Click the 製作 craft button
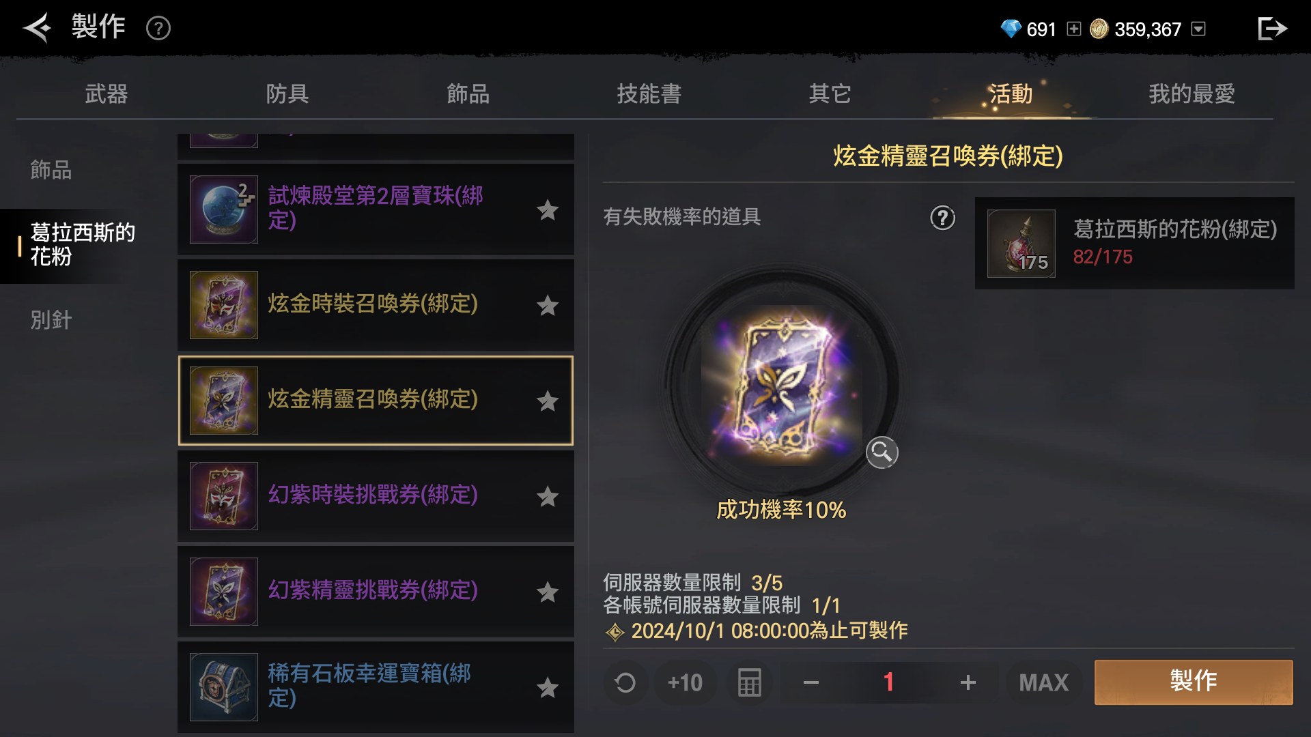Image resolution: width=1311 pixels, height=737 pixels. click(1194, 682)
